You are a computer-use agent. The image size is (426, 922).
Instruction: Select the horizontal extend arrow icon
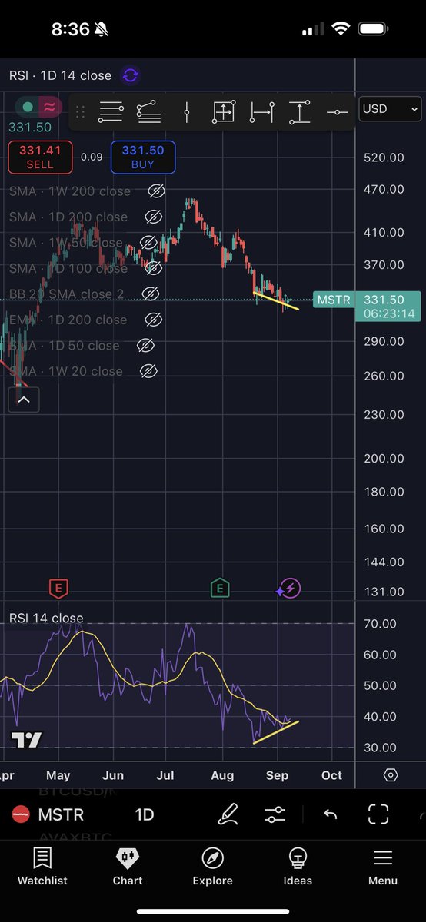tap(261, 112)
